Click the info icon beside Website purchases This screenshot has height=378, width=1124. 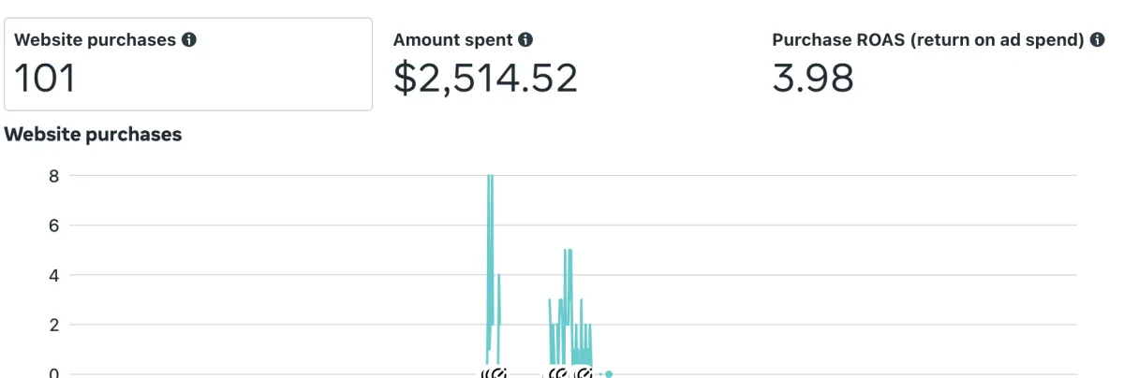point(189,40)
